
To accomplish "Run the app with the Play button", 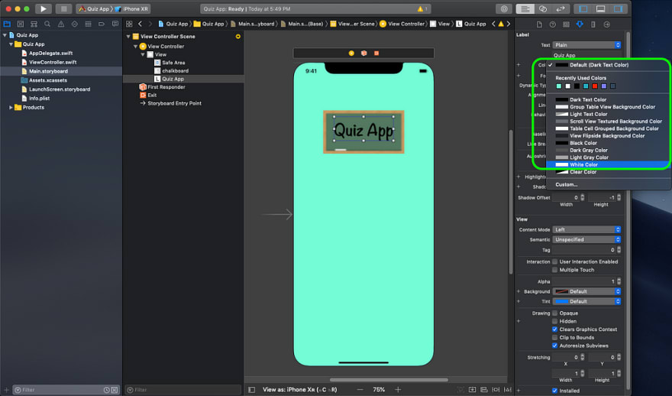I will coord(43,8).
